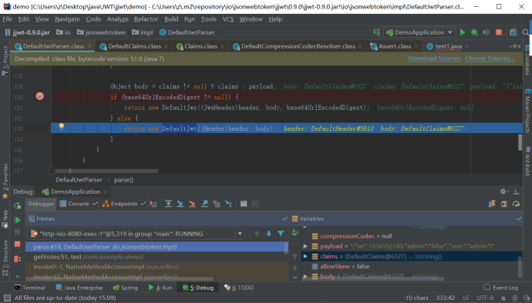The image size is (532, 303).
Task: Click the Step Over debugger button
Action: pos(168,204)
